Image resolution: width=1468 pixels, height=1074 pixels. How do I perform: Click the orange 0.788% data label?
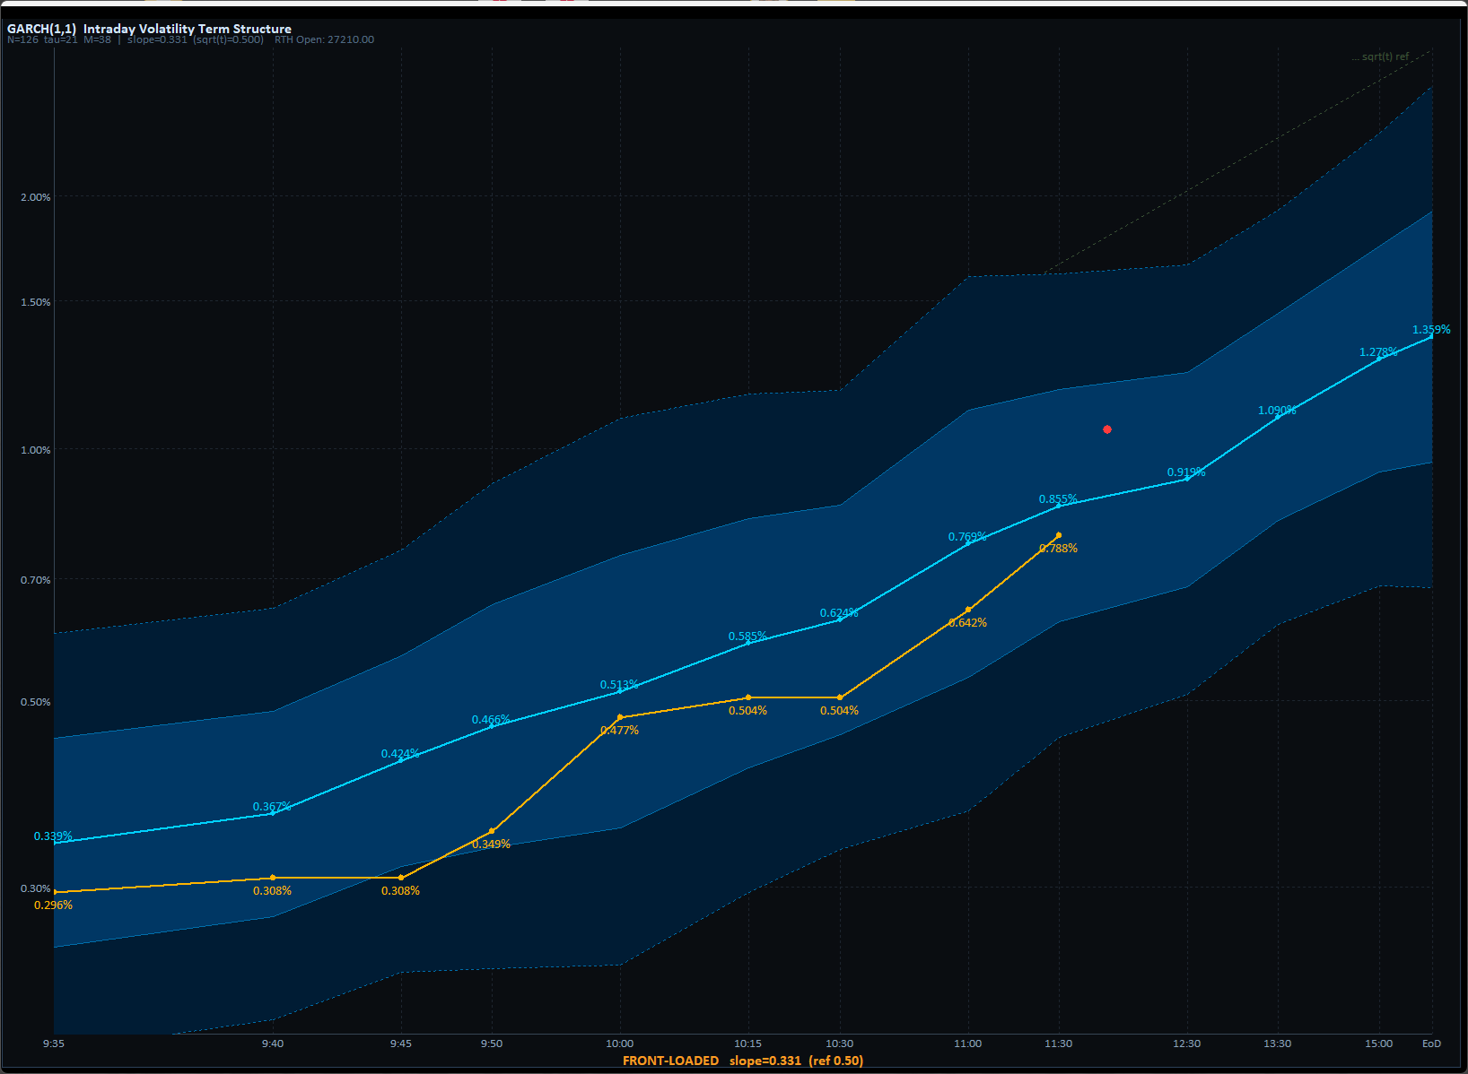pos(1058,549)
